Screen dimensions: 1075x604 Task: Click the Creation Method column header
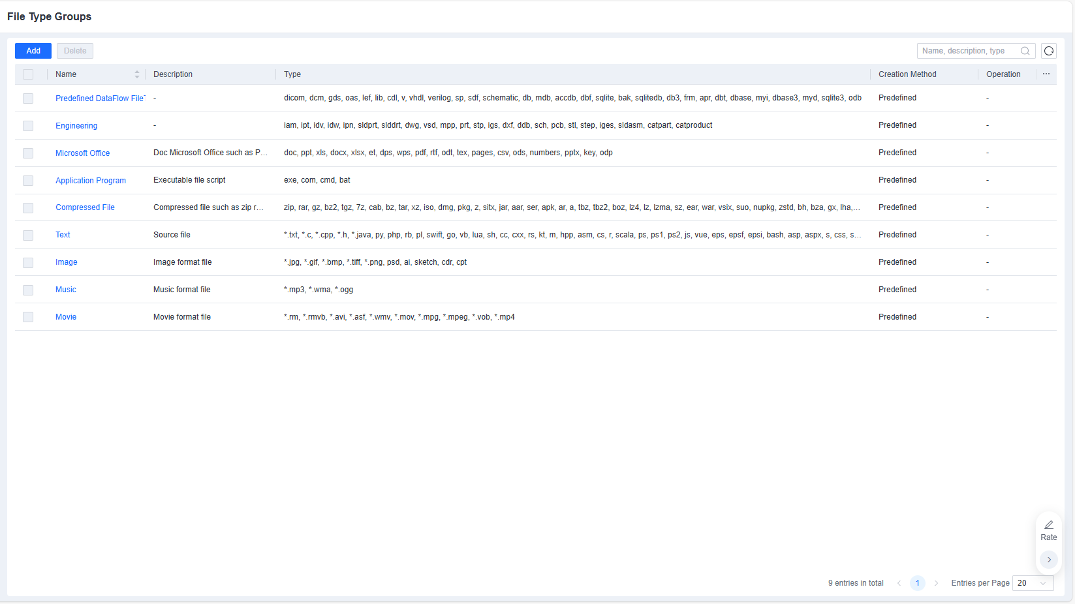(907, 74)
